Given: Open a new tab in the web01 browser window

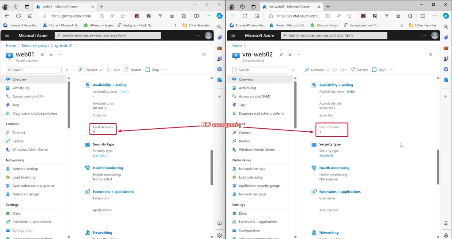Looking at the screenshot, I should [102, 6].
